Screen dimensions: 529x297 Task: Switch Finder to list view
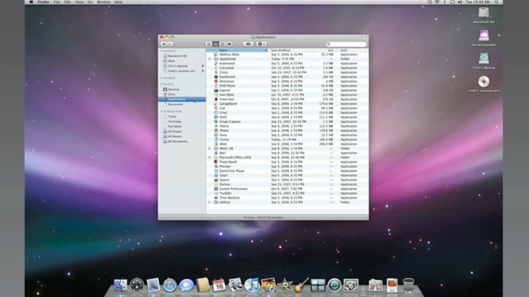[215, 44]
